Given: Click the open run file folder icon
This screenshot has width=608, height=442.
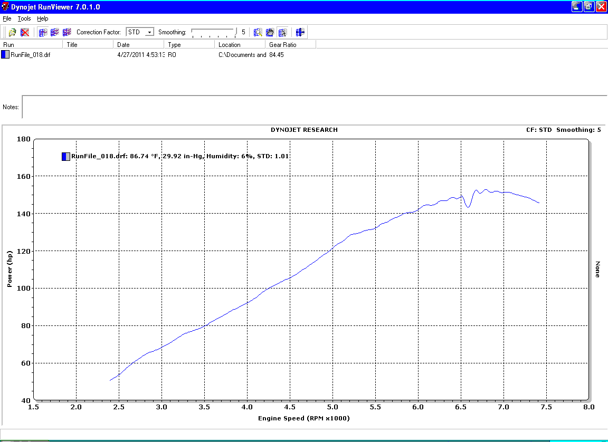Looking at the screenshot, I should coord(13,32).
